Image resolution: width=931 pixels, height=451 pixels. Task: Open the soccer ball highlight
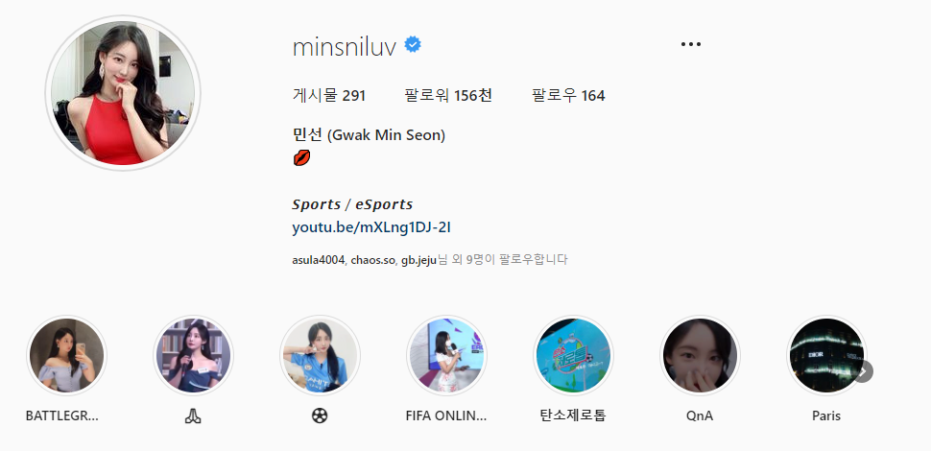pyautogui.click(x=320, y=355)
